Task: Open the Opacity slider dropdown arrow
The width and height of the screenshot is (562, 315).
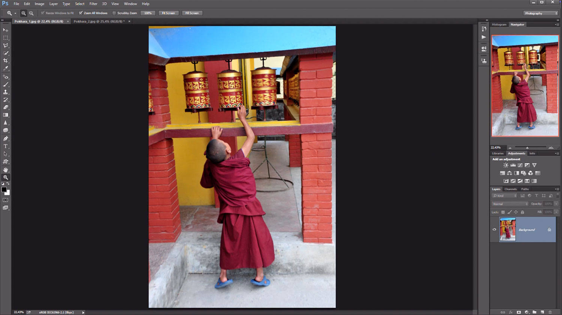Action: 556,204
